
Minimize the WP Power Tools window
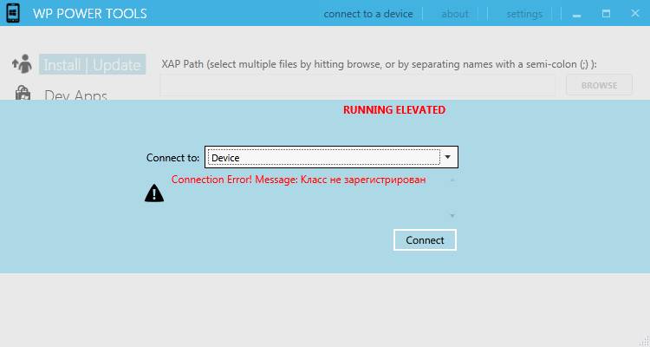(576, 15)
